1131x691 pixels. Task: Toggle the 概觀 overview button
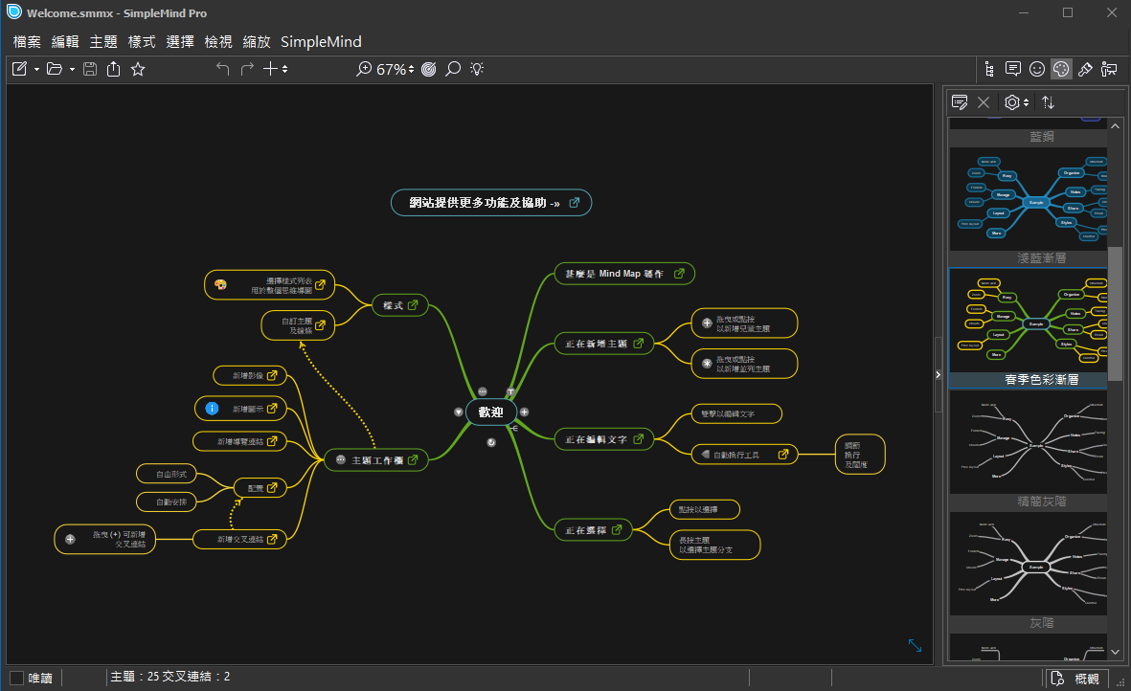pos(1077,679)
